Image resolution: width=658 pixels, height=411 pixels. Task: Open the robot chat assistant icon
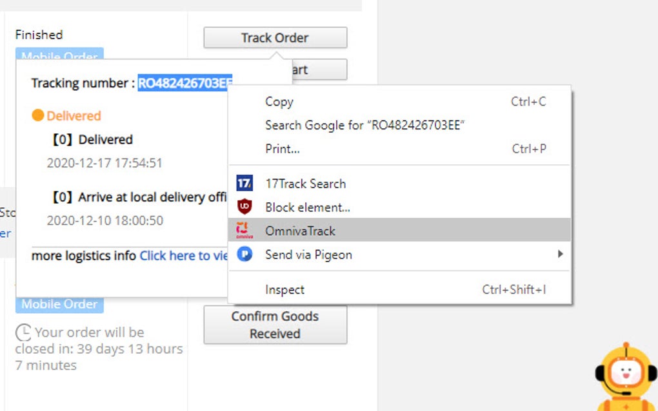pyautogui.click(x=626, y=374)
